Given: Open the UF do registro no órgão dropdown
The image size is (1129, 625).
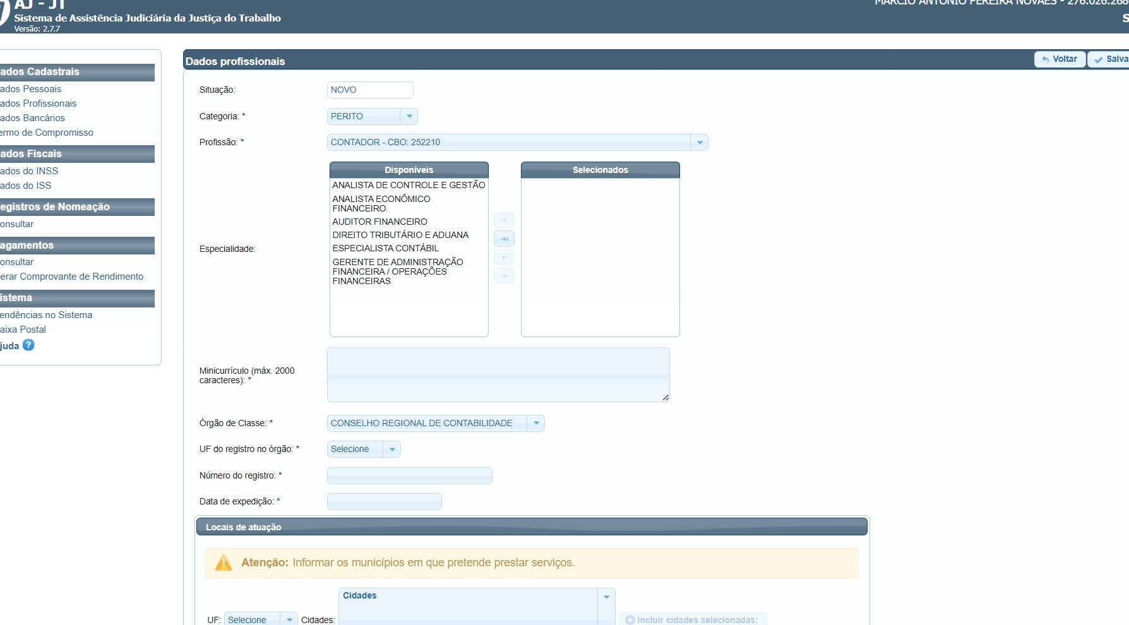Looking at the screenshot, I should point(364,449).
